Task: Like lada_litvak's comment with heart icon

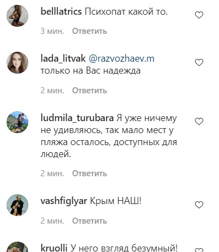Action: pos(199,63)
